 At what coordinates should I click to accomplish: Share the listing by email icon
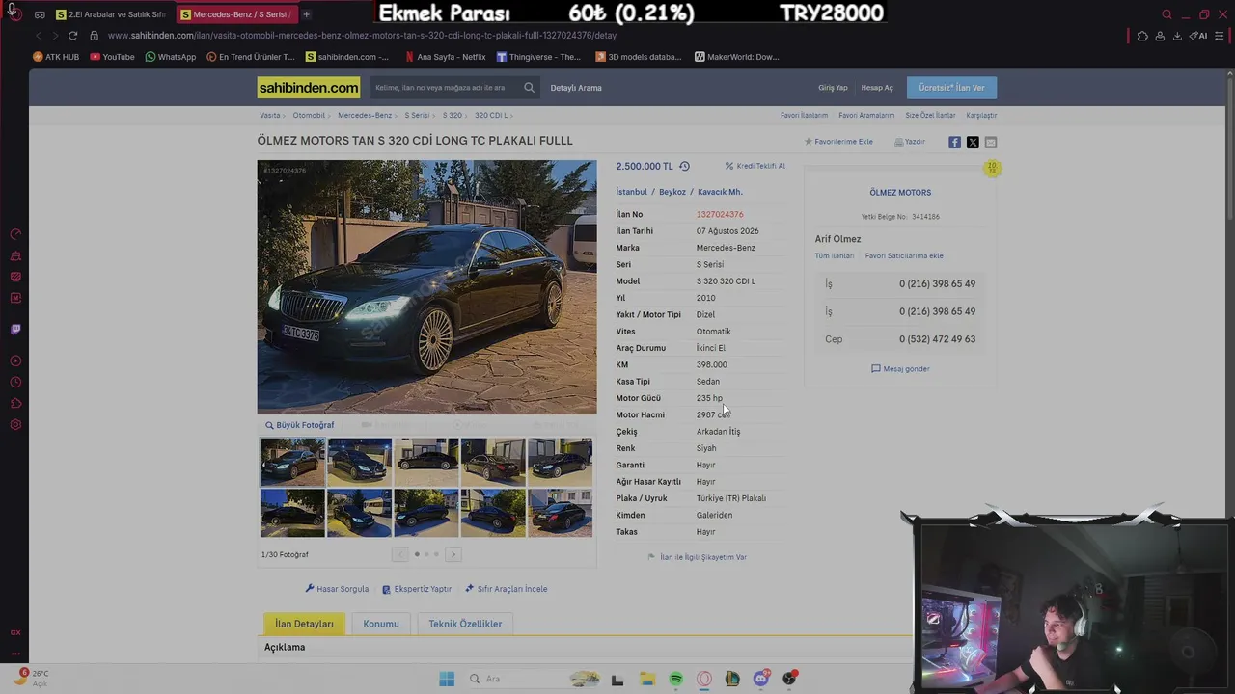(991, 142)
